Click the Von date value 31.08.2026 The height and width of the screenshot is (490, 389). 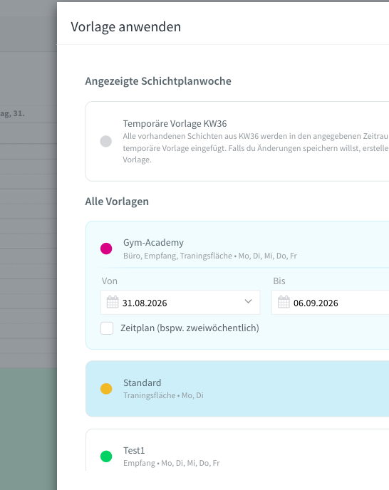tap(145, 303)
